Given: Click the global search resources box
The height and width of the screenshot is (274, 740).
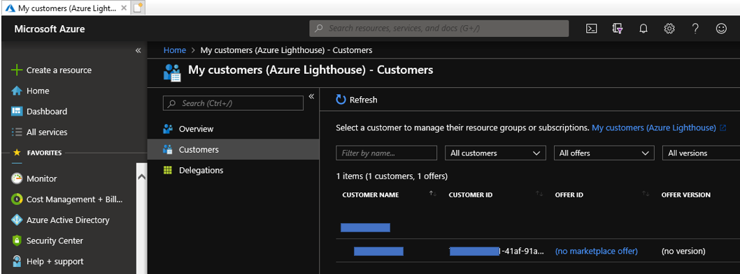Looking at the screenshot, I should click(x=439, y=29).
